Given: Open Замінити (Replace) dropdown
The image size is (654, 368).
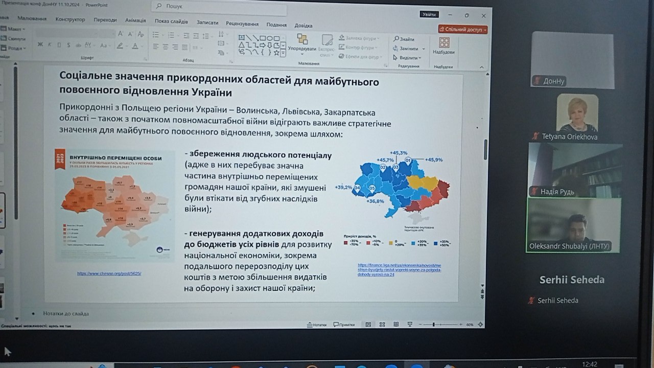Looking at the screenshot, I should click(409, 49).
